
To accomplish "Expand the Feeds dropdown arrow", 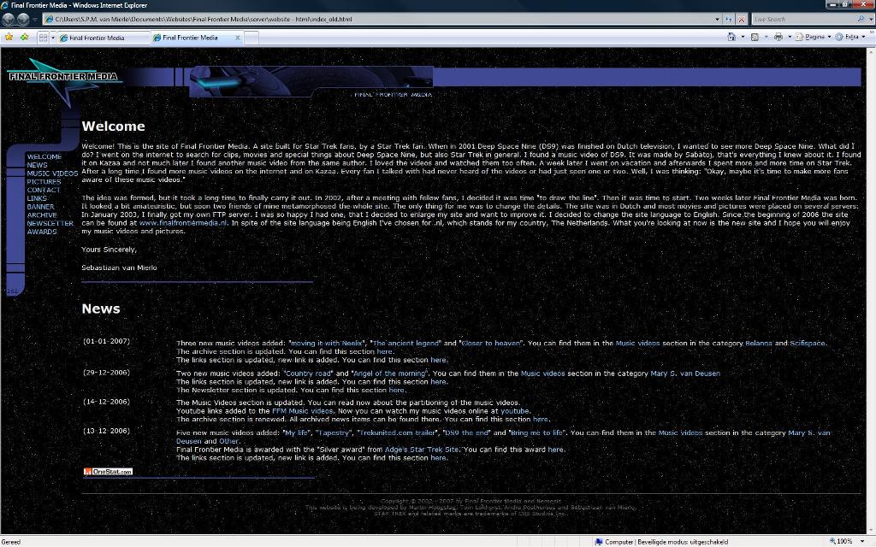I will (x=766, y=37).
